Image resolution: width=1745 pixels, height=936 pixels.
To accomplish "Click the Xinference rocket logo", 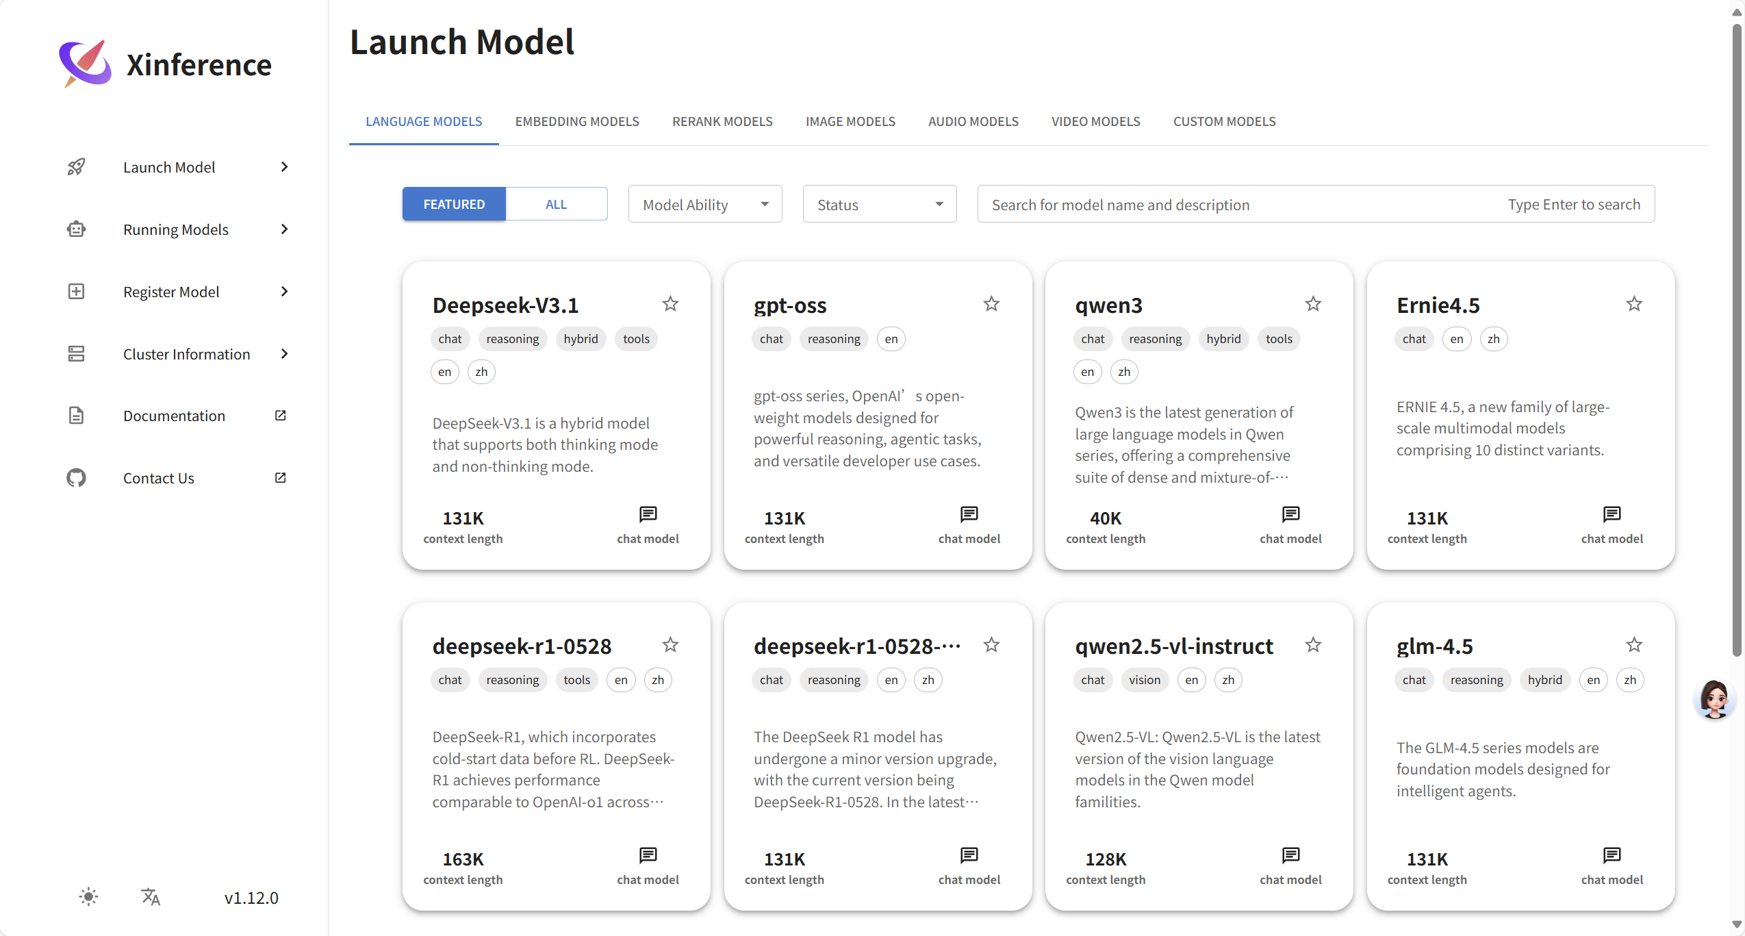I will pyautogui.click(x=85, y=64).
